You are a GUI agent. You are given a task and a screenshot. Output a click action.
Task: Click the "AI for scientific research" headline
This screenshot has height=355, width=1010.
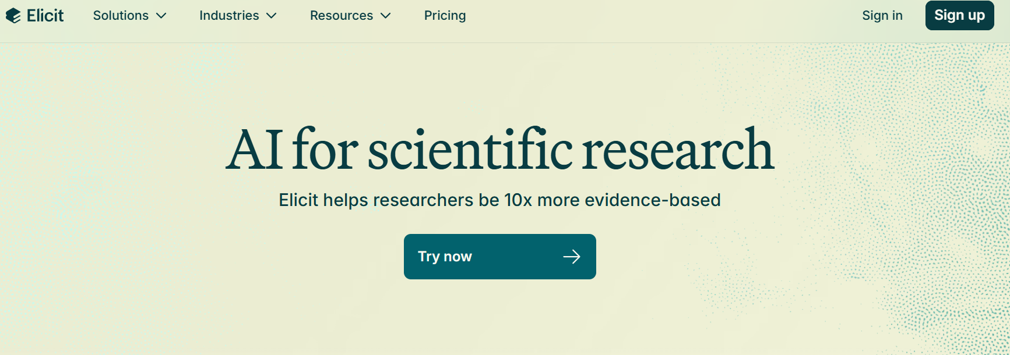pos(500,150)
